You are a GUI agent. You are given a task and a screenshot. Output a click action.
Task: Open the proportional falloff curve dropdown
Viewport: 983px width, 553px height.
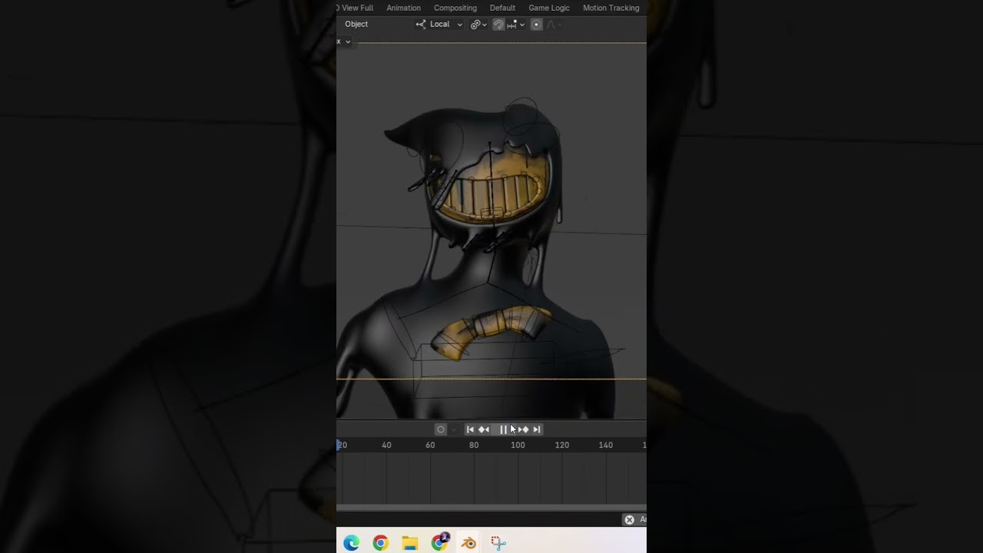tap(554, 25)
